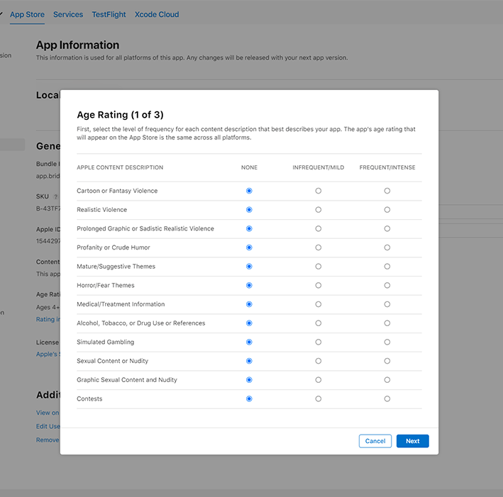Set Simulated Gambling to Infrequent/Mild
Image resolution: width=503 pixels, height=497 pixels.
point(319,342)
